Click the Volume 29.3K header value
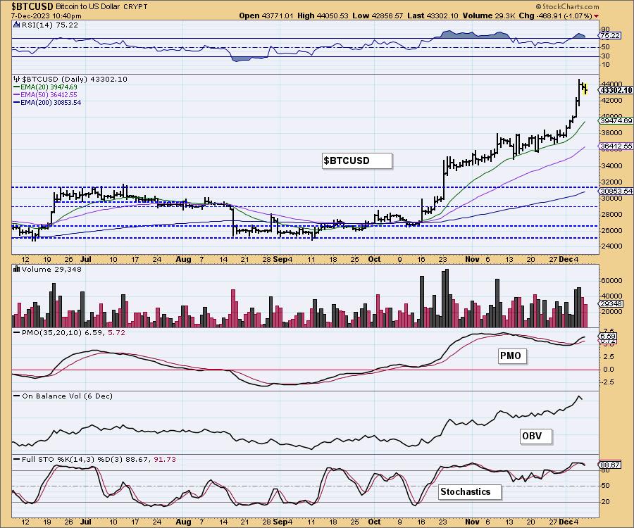The image size is (634, 528). pos(488,15)
